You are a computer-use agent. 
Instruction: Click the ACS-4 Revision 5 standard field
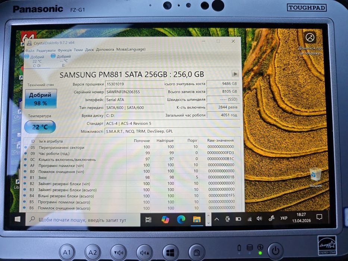coord(172,123)
